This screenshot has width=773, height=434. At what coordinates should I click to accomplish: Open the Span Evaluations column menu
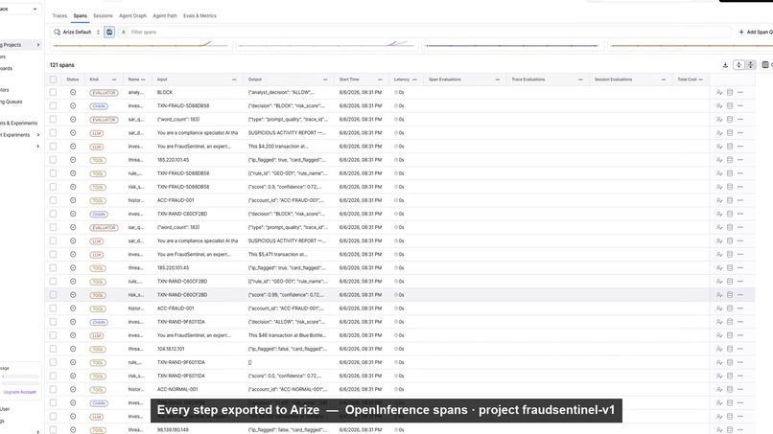click(x=498, y=80)
